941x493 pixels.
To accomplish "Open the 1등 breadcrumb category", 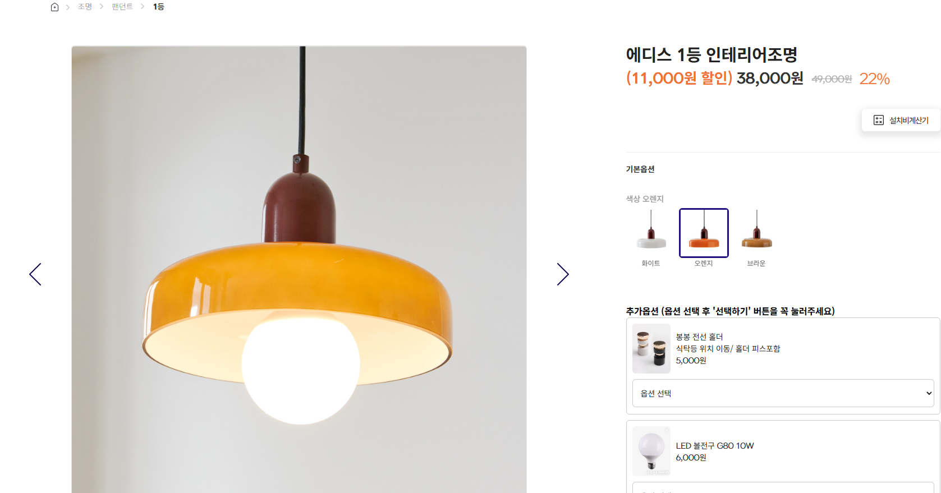I will coord(159,7).
